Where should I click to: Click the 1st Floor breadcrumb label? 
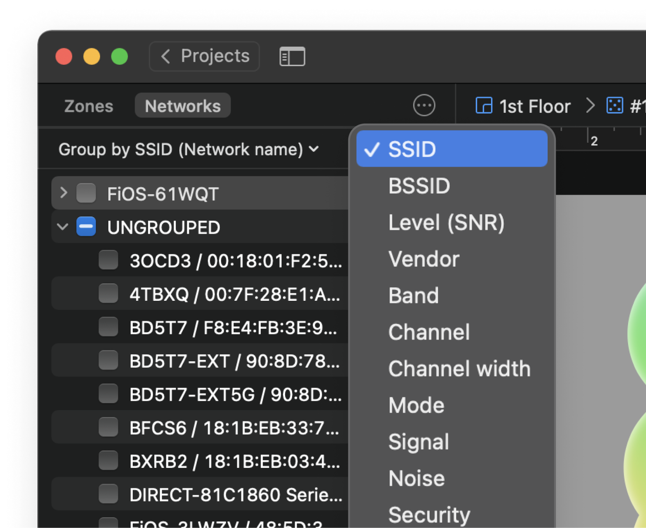535,107
